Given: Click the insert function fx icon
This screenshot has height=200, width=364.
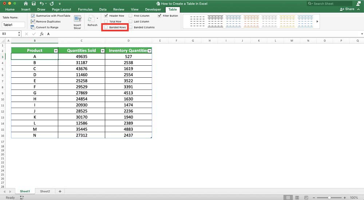Looking at the screenshot, I should pyautogui.click(x=41, y=34).
